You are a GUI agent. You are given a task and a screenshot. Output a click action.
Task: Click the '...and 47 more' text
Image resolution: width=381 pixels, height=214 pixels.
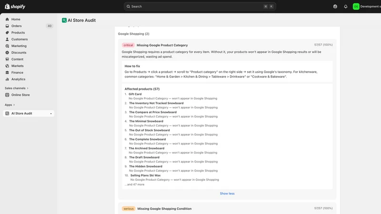coord(135,185)
